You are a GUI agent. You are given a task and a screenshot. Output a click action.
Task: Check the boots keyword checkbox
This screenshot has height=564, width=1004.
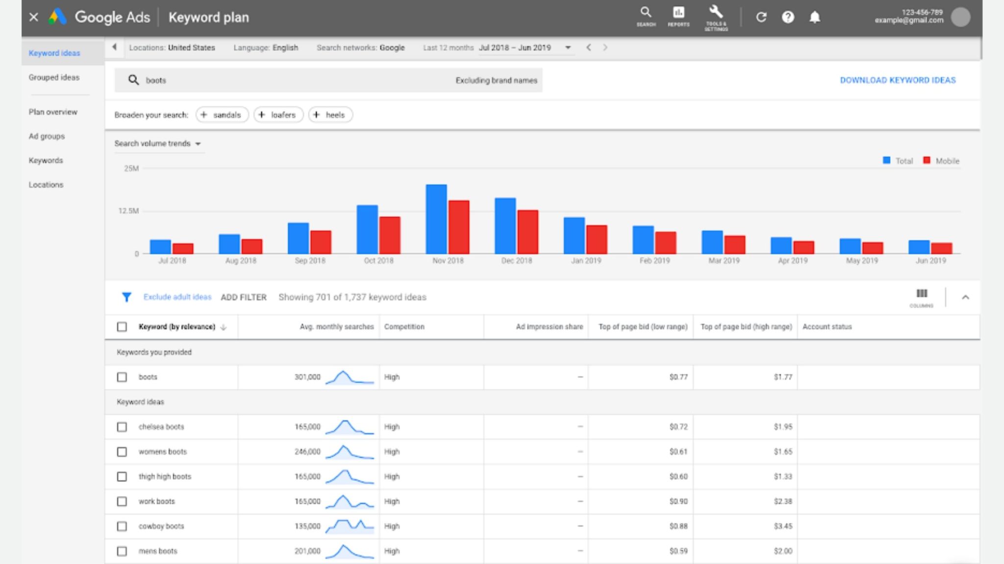(x=122, y=377)
